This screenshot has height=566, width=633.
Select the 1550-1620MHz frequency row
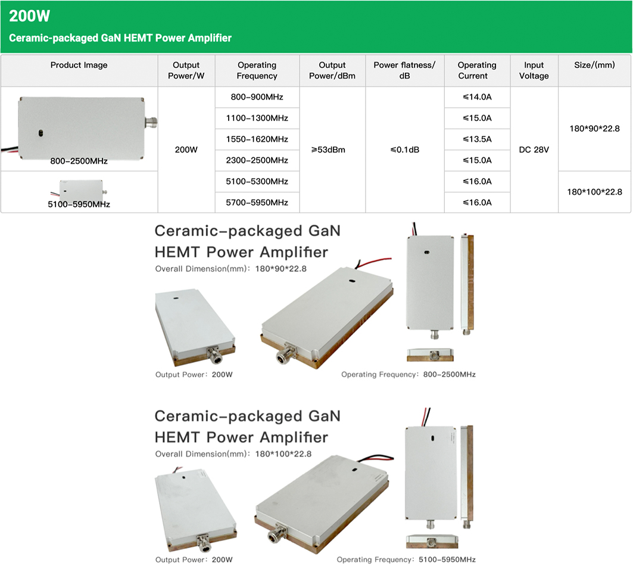(257, 139)
